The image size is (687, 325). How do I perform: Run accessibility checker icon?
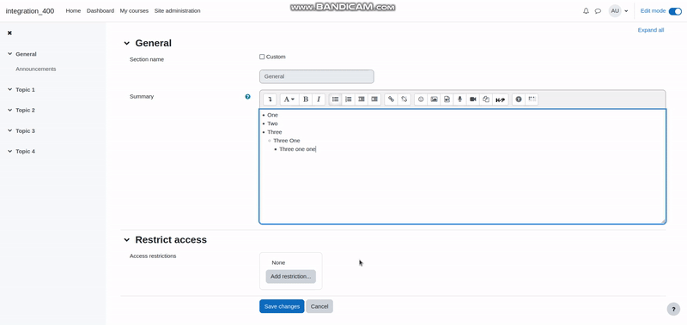pyautogui.click(x=519, y=99)
